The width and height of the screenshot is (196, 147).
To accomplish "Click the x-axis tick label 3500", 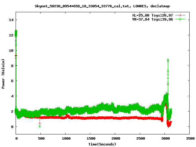I will point(190,138).
